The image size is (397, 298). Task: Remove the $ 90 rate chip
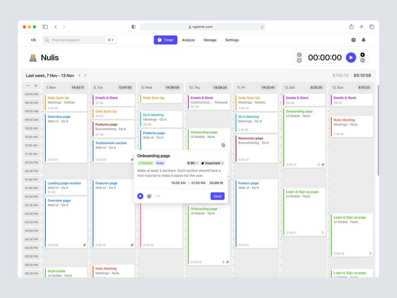pyautogui.click(x=197, y=163)
